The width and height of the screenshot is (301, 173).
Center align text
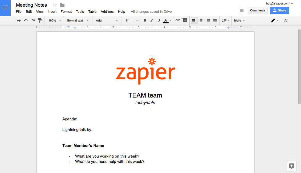(201, 20)
